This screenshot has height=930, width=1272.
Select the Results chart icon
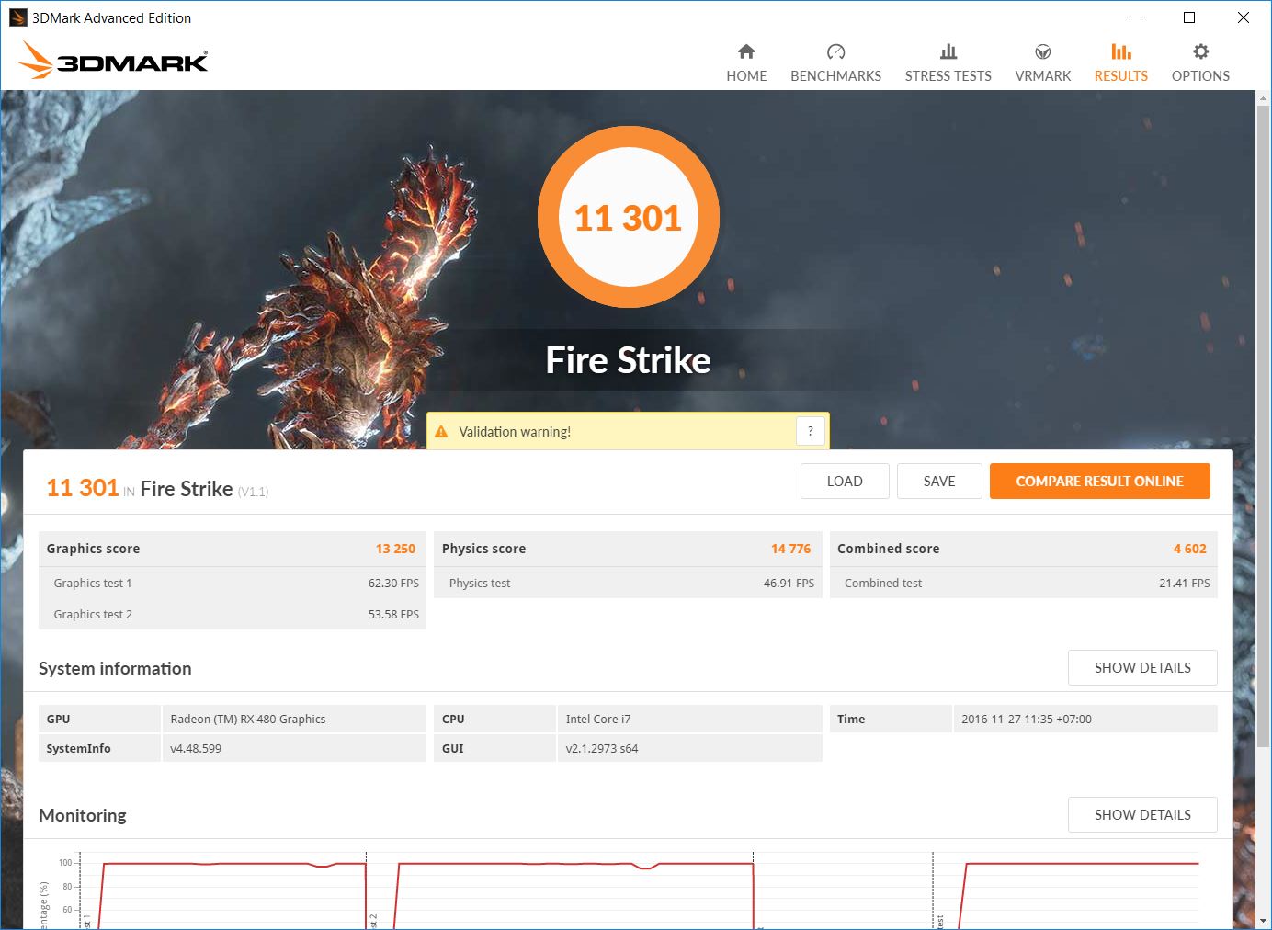tap(1120, 51)
